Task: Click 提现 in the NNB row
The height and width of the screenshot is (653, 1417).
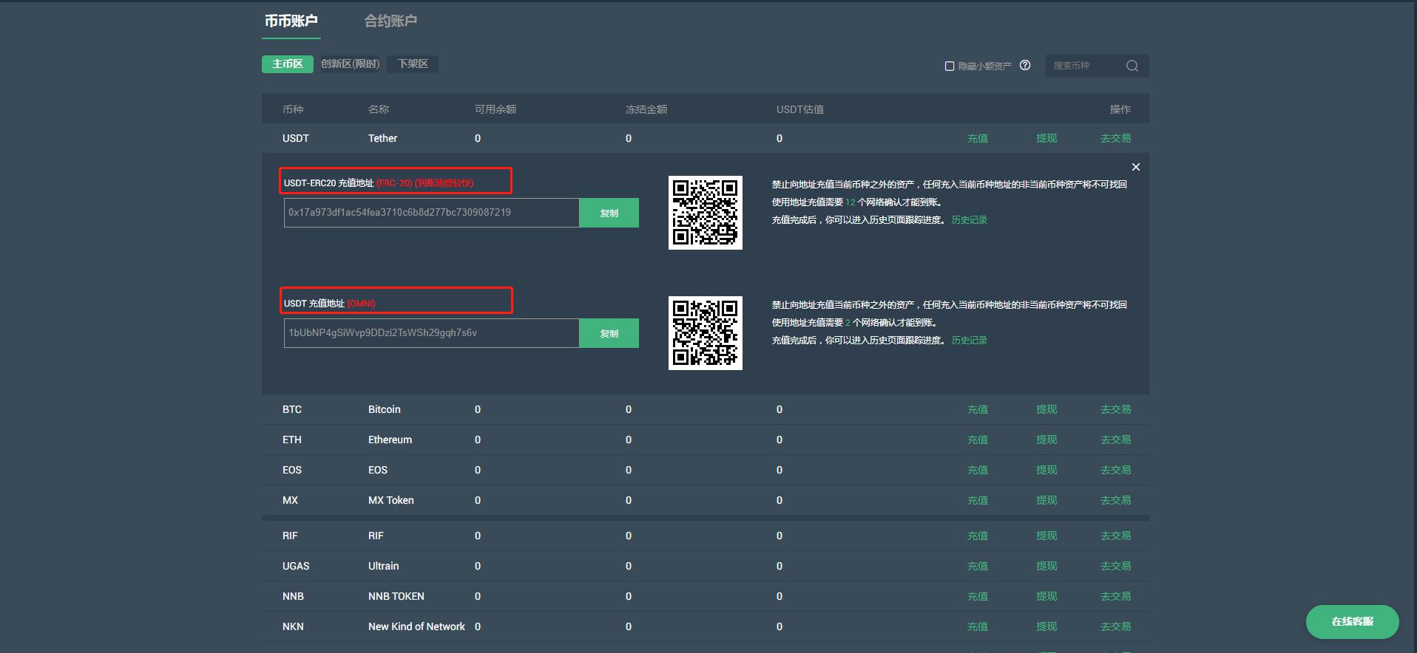Action: 1046,596
